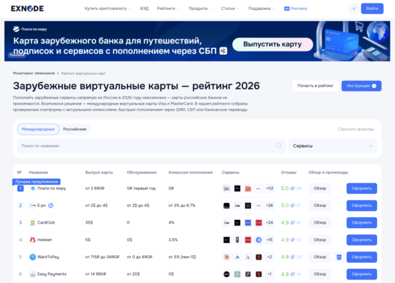Viewport: 395px width, 283px height.
Task: Click the WantToPay logo icon
Action: (x=33, y=257)
